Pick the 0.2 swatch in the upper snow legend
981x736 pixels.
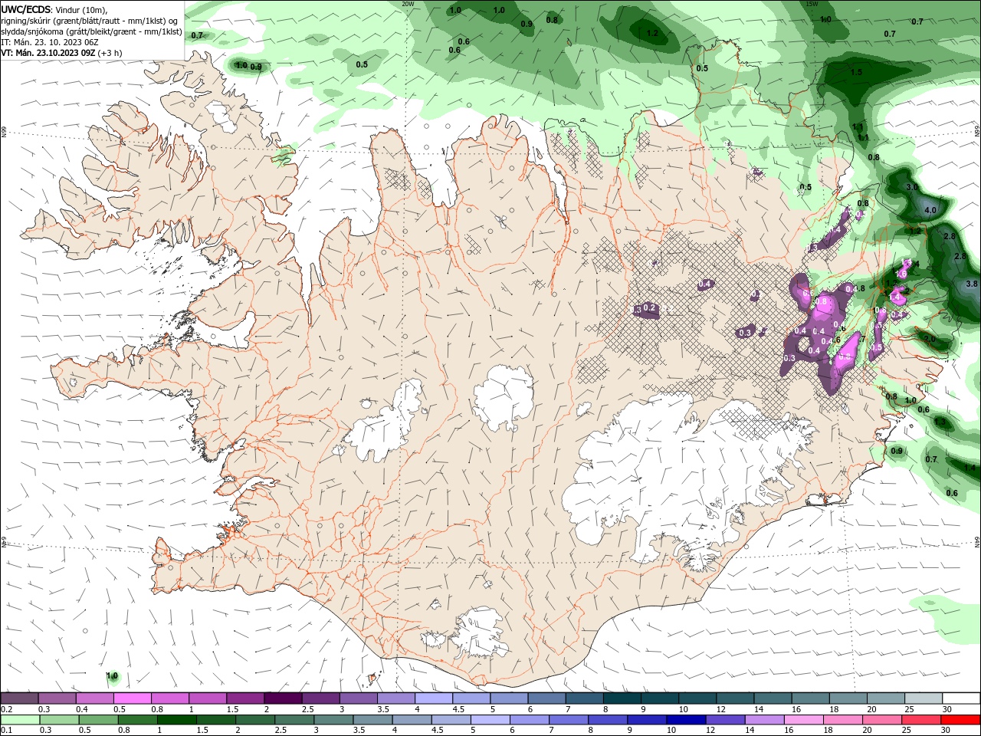pos(19,698)
